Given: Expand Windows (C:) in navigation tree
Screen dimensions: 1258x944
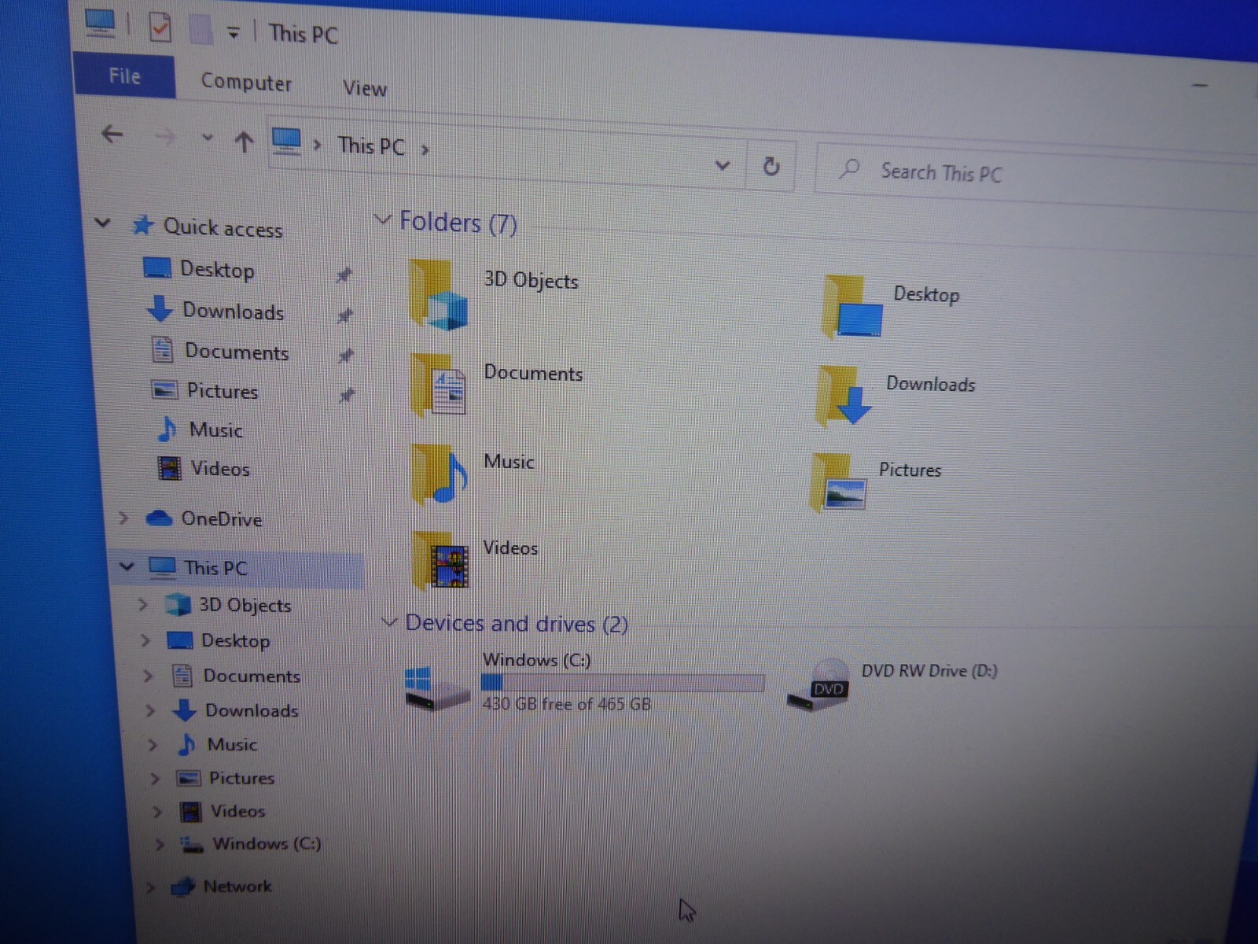Looking at the screenshot, I should (160, 844).
